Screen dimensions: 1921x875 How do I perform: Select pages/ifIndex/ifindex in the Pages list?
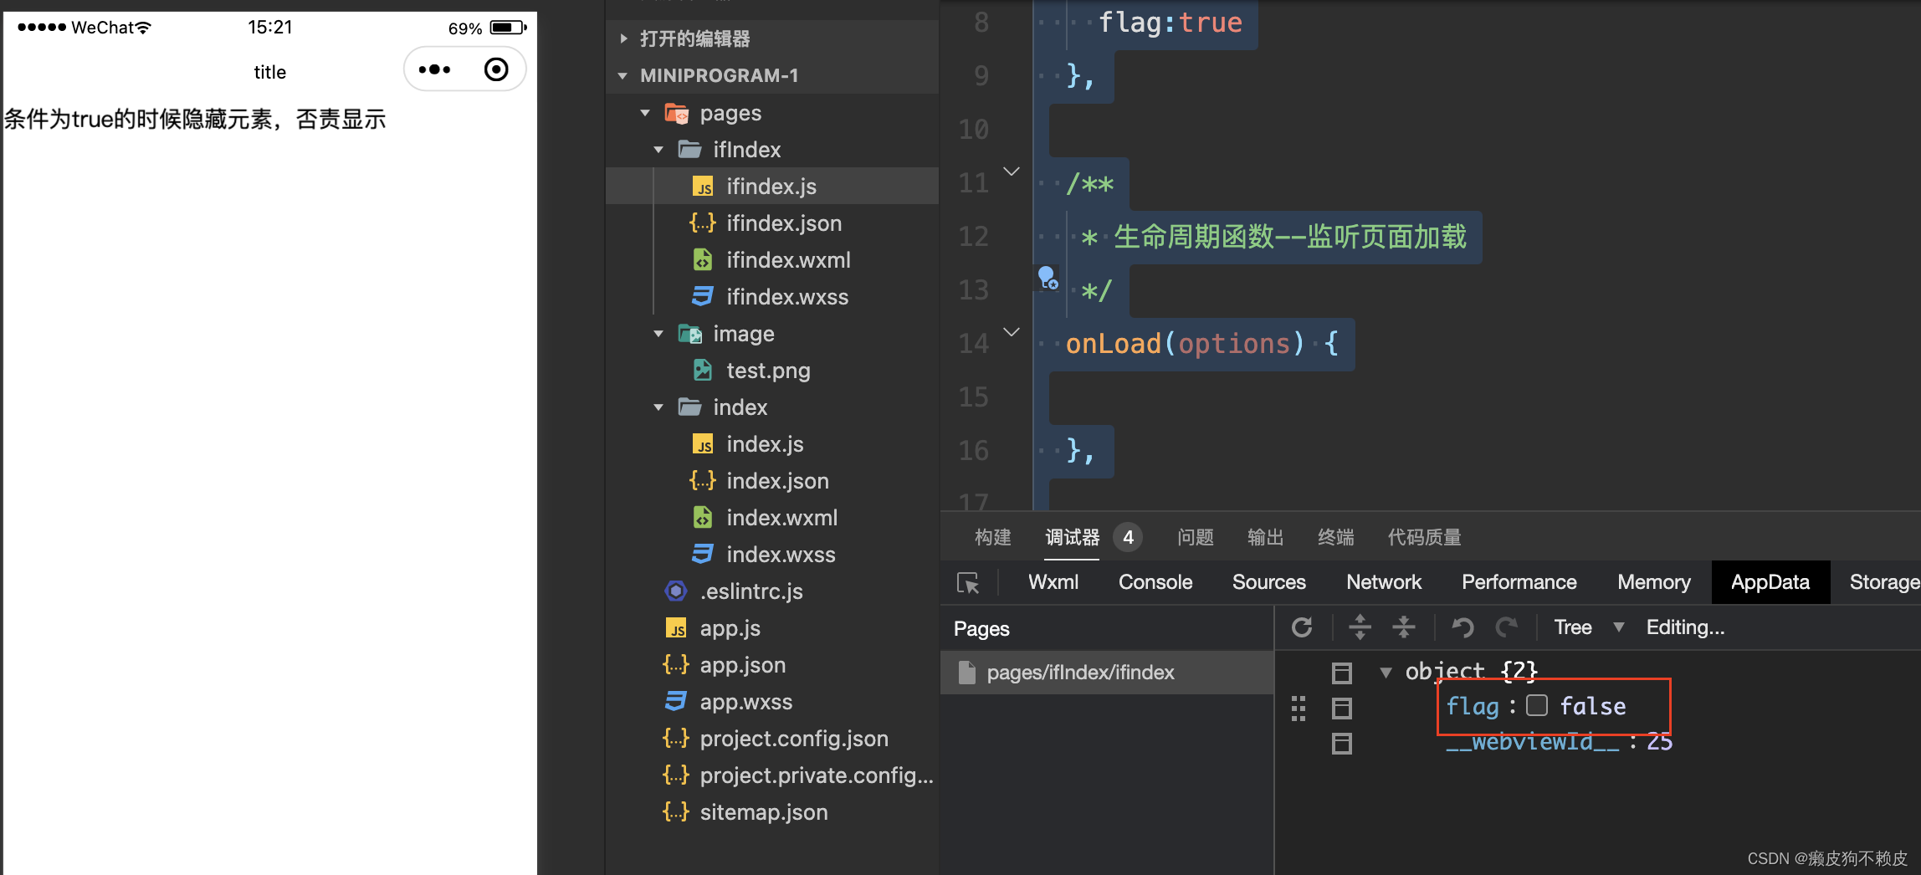pyautogui.click(x=1081, y=672)
